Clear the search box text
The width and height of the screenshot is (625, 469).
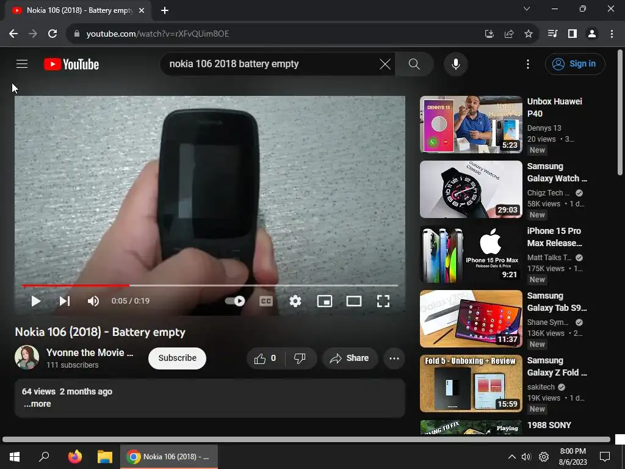tap(385, 64)
